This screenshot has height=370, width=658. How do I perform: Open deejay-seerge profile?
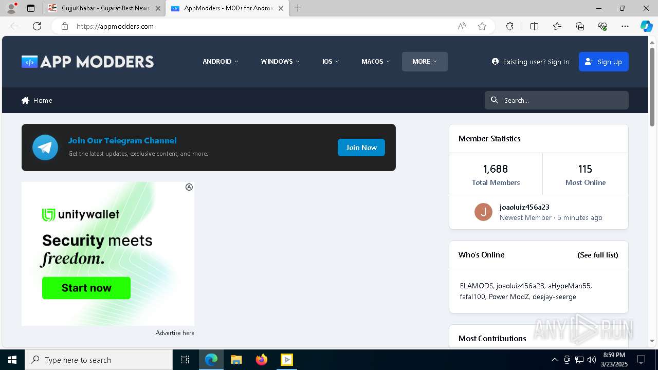coord(554,297)
